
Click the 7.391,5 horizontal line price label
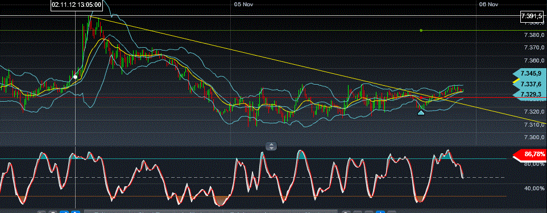click(x=531, y=16)
